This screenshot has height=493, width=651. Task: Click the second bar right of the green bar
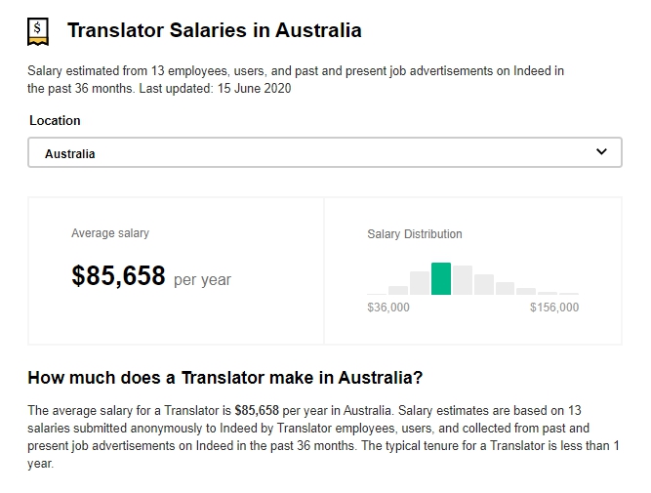(484, 284)
